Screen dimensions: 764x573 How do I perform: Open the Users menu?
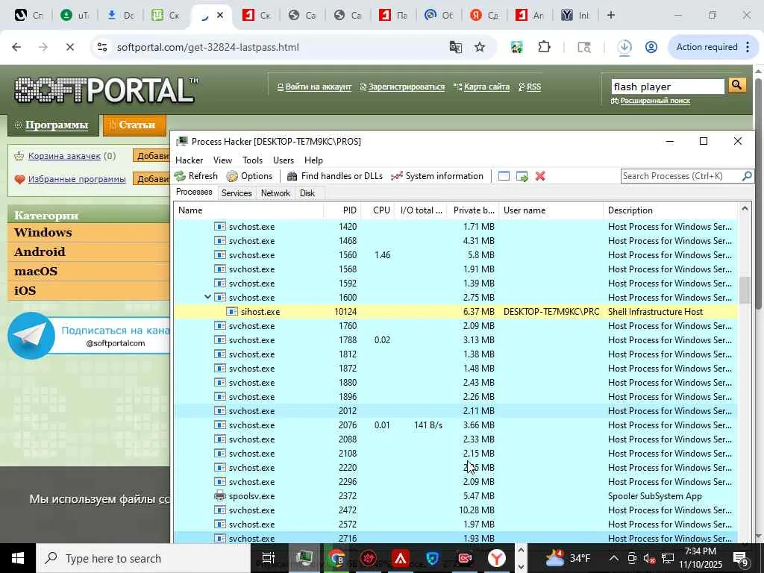pos(283,160)
